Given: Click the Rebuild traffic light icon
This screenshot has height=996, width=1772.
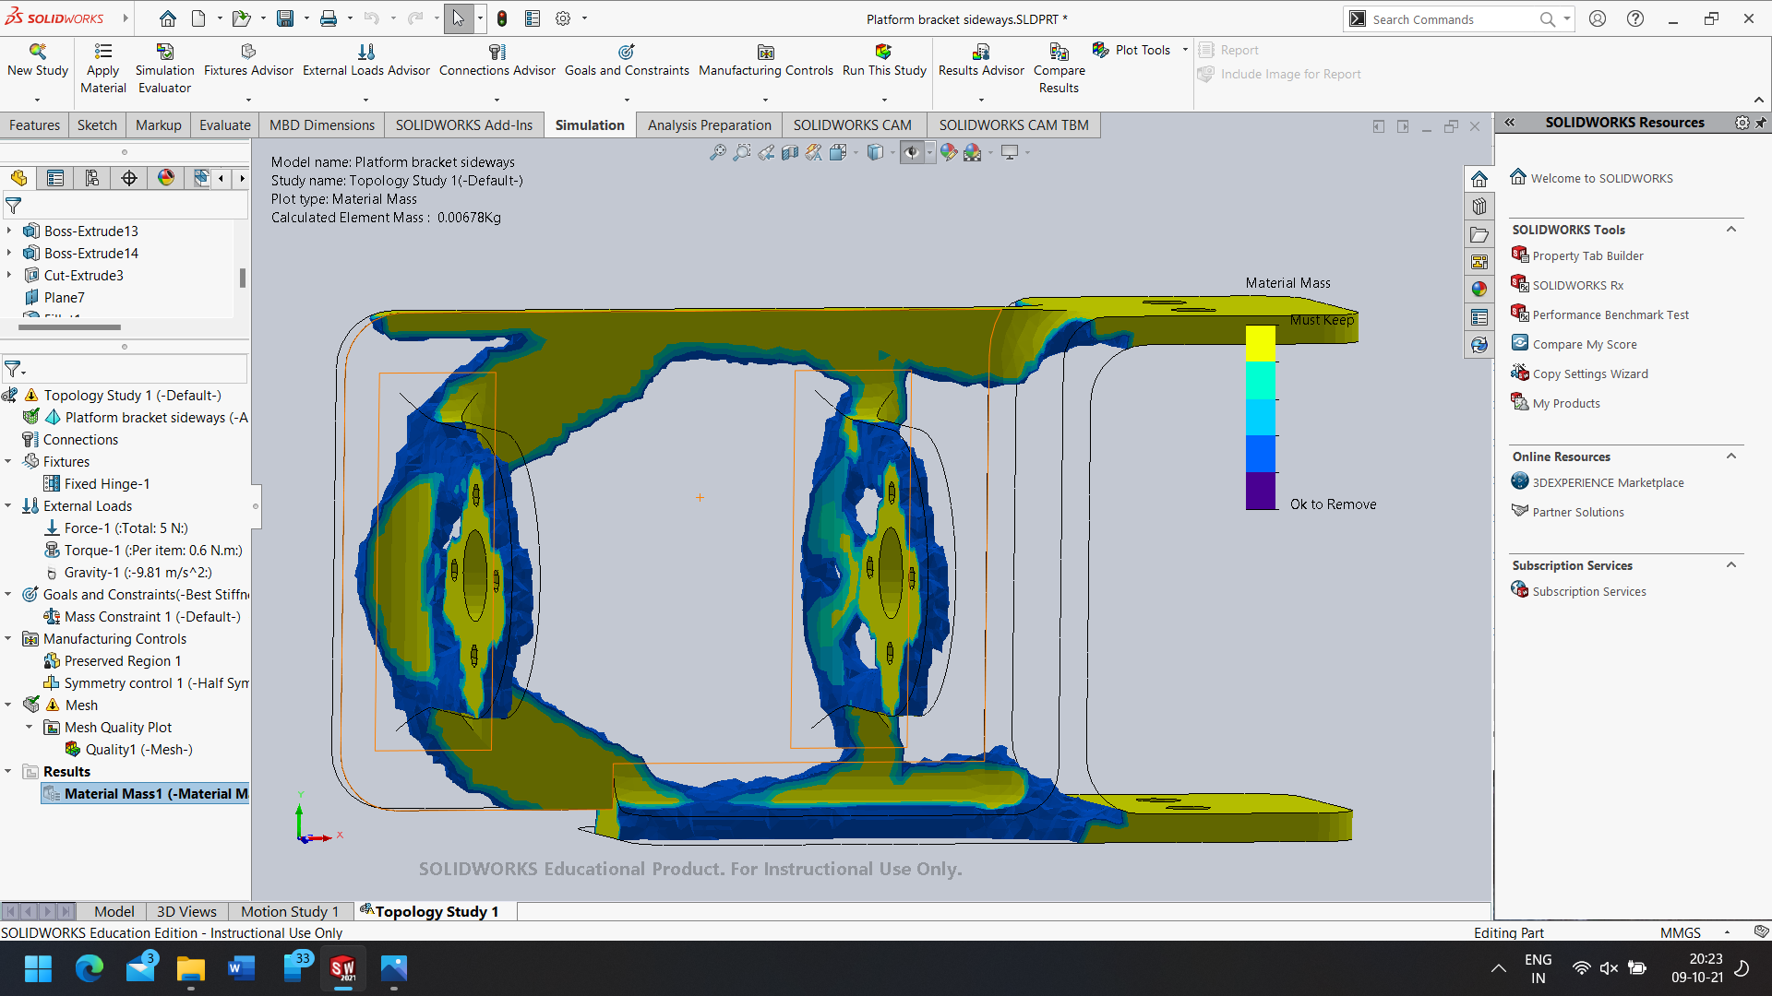Looking at the screenshot, I should click(502, 18).
